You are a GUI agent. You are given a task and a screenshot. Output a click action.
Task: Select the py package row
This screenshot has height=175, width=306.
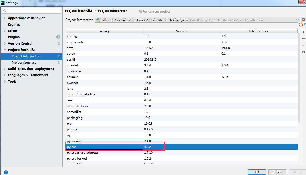coord(182,135)
